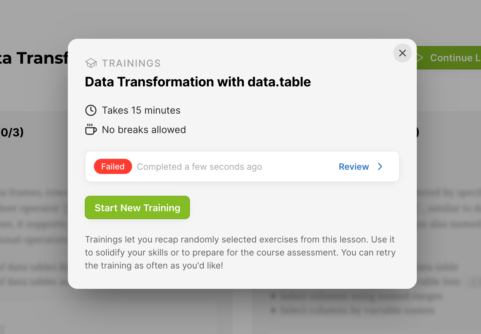Screen dimensions: 481x334
Task: Click the 0/3 progress counter in the background
Action: (x=12, y=132)
